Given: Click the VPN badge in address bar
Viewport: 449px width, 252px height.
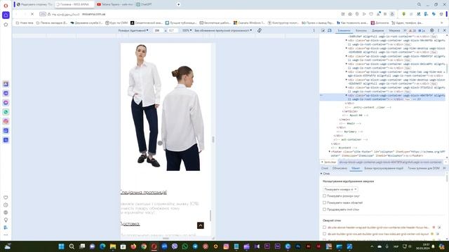Looking at the screenshot, I should click(x=43, y=14).
